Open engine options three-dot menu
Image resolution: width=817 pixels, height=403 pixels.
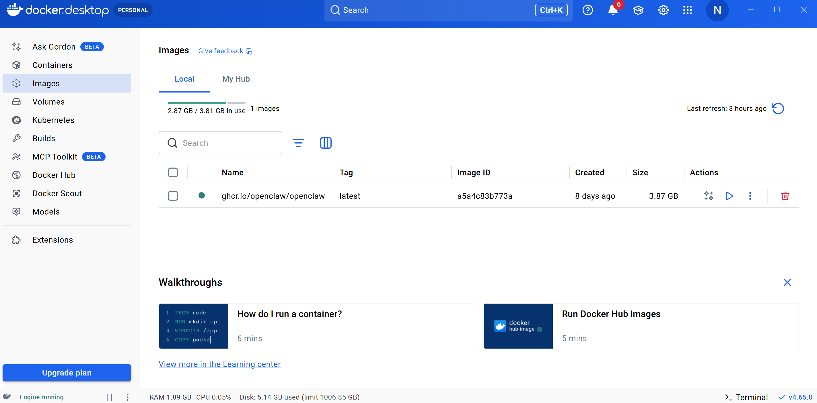click(x=127, y=397)
